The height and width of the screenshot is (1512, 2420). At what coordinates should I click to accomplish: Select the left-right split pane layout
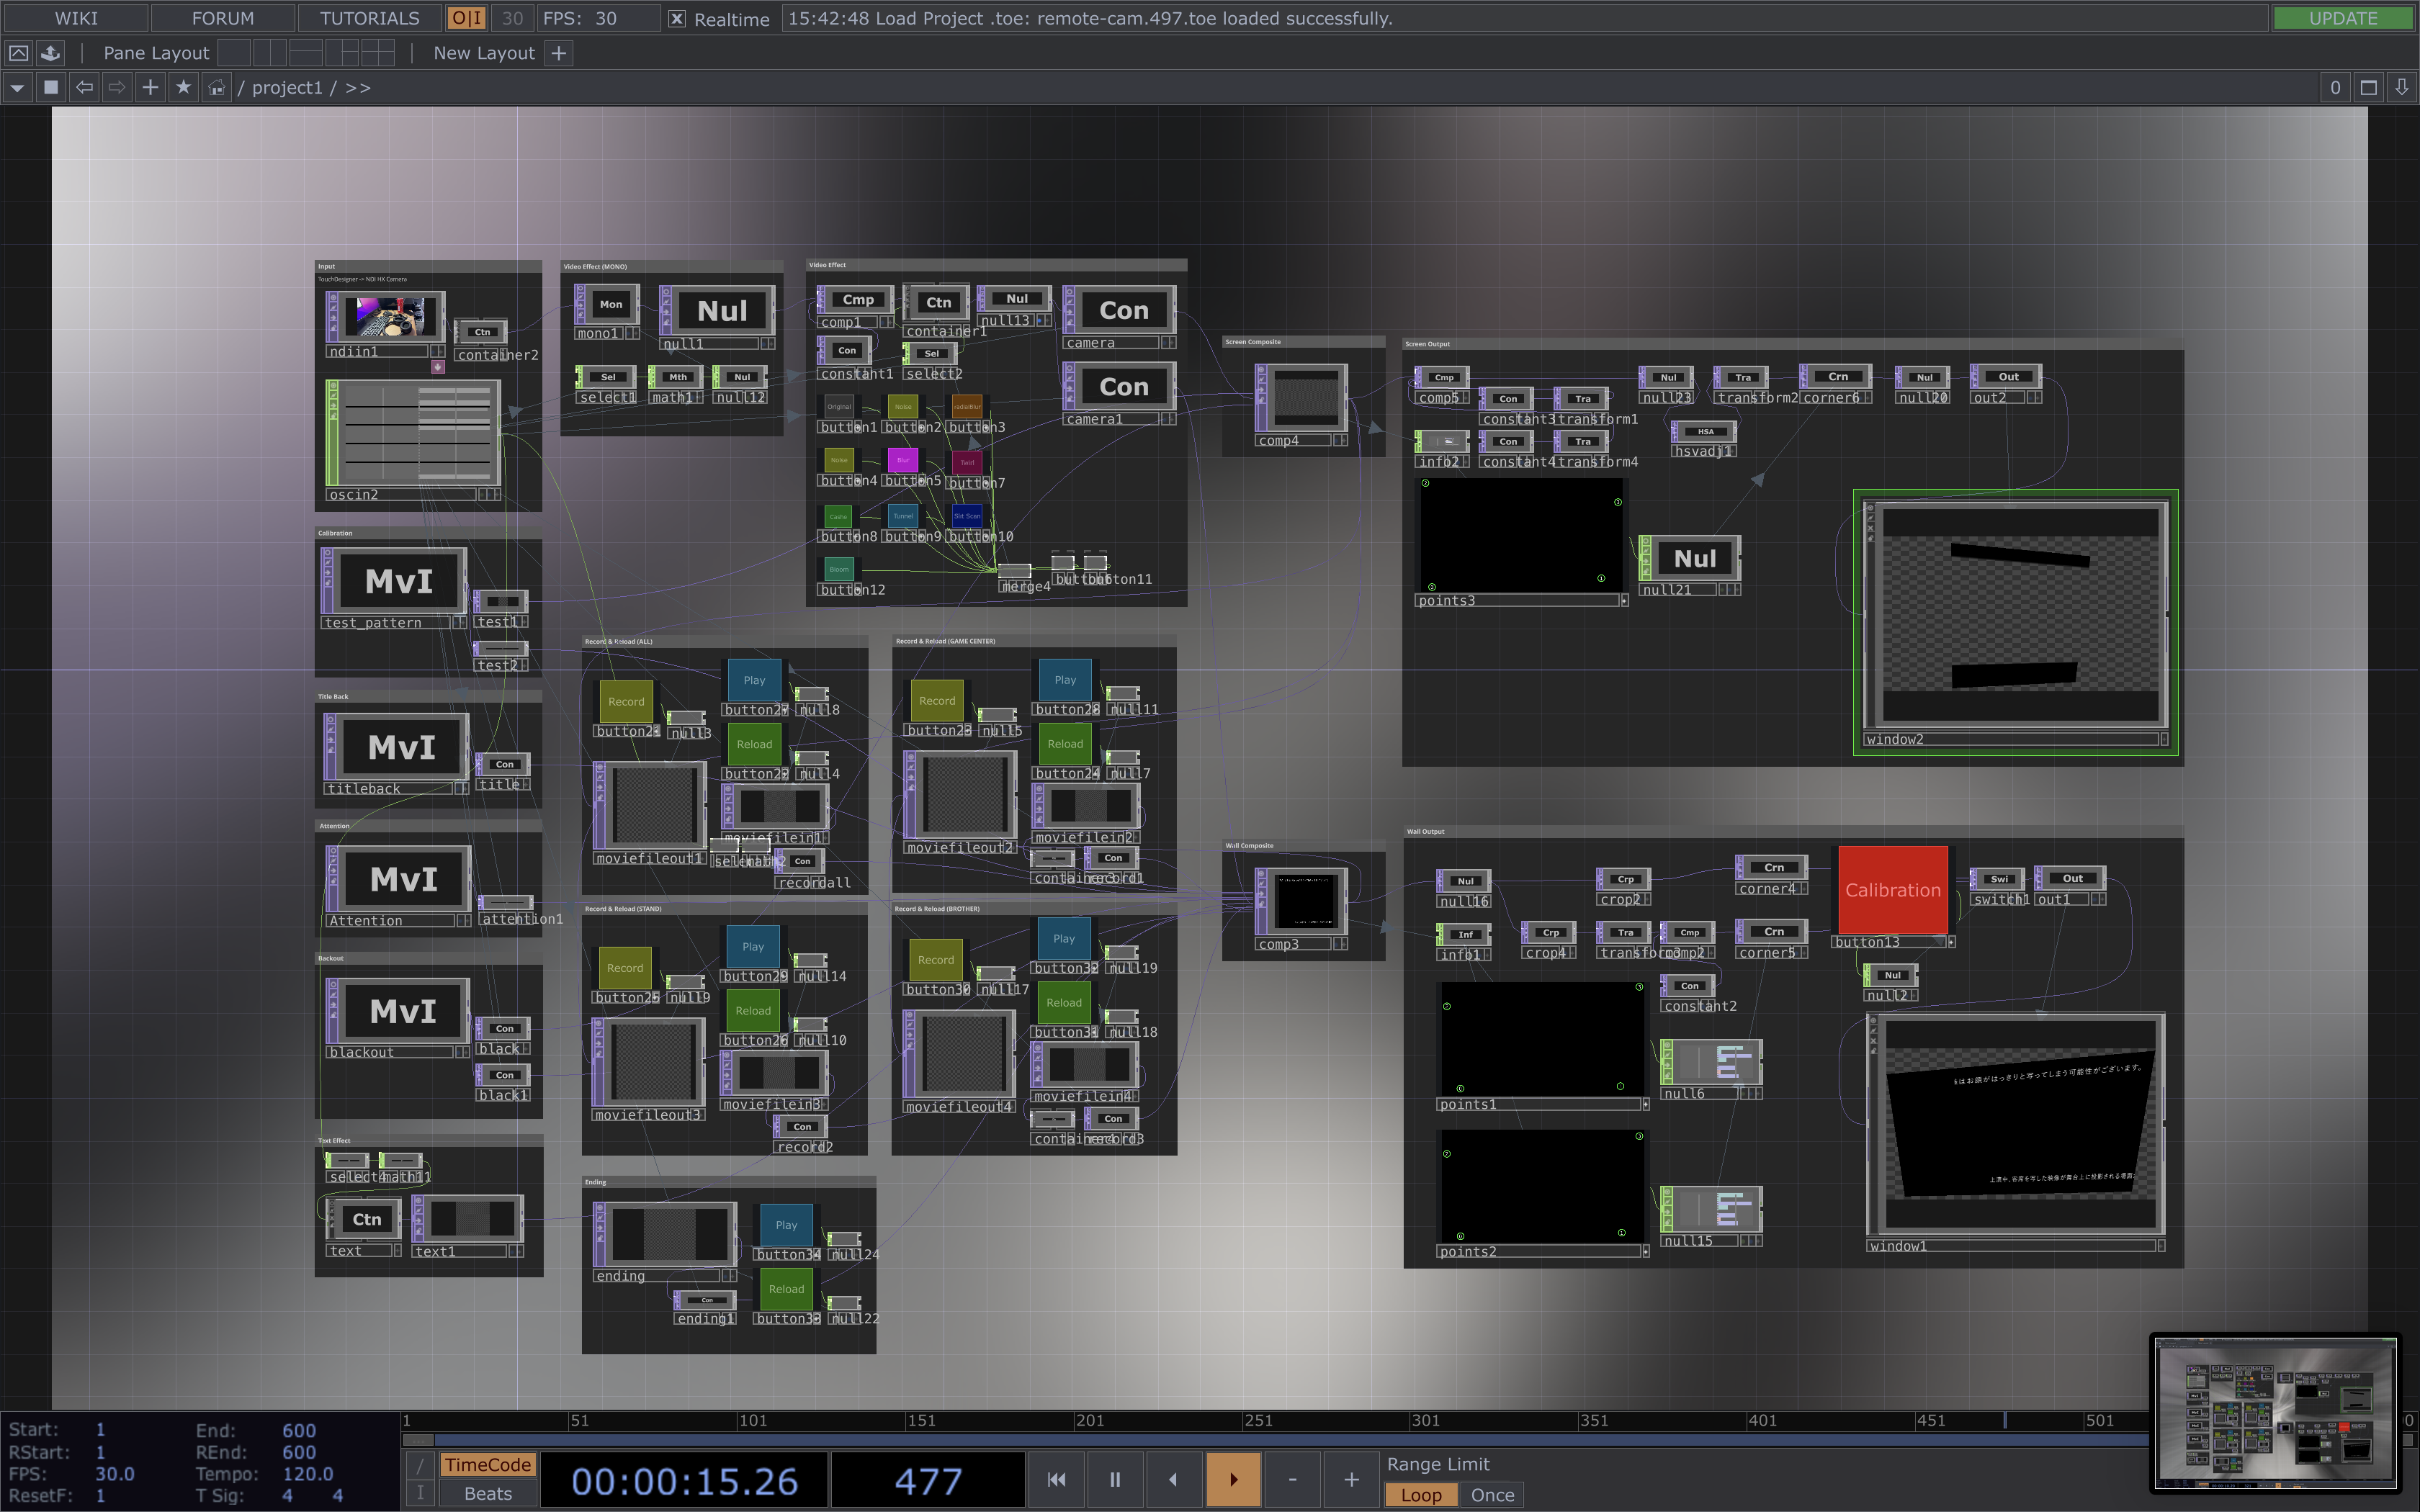click(270, 53)
